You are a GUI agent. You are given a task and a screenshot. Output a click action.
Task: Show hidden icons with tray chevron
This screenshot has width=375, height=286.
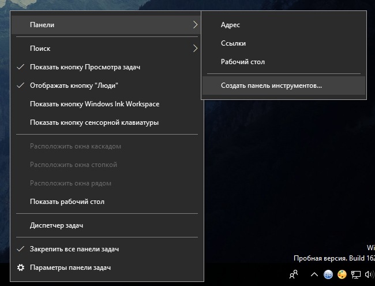pos(314,274)
